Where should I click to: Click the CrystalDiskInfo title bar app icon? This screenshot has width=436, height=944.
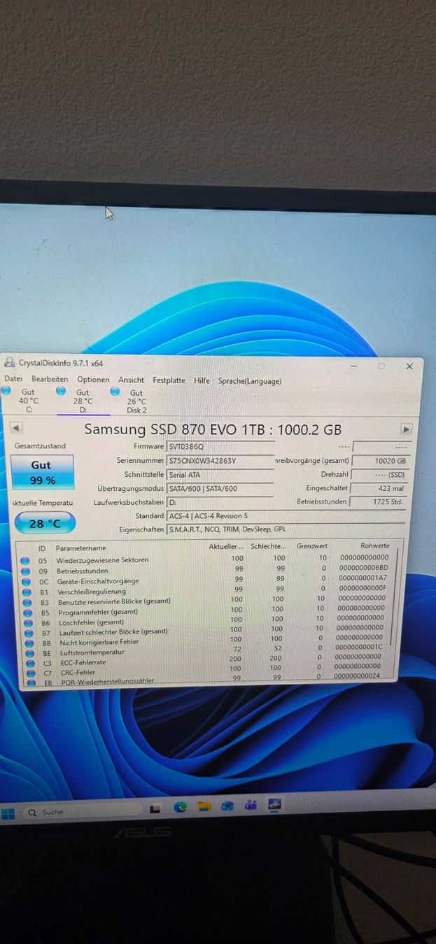pos(10,362)
